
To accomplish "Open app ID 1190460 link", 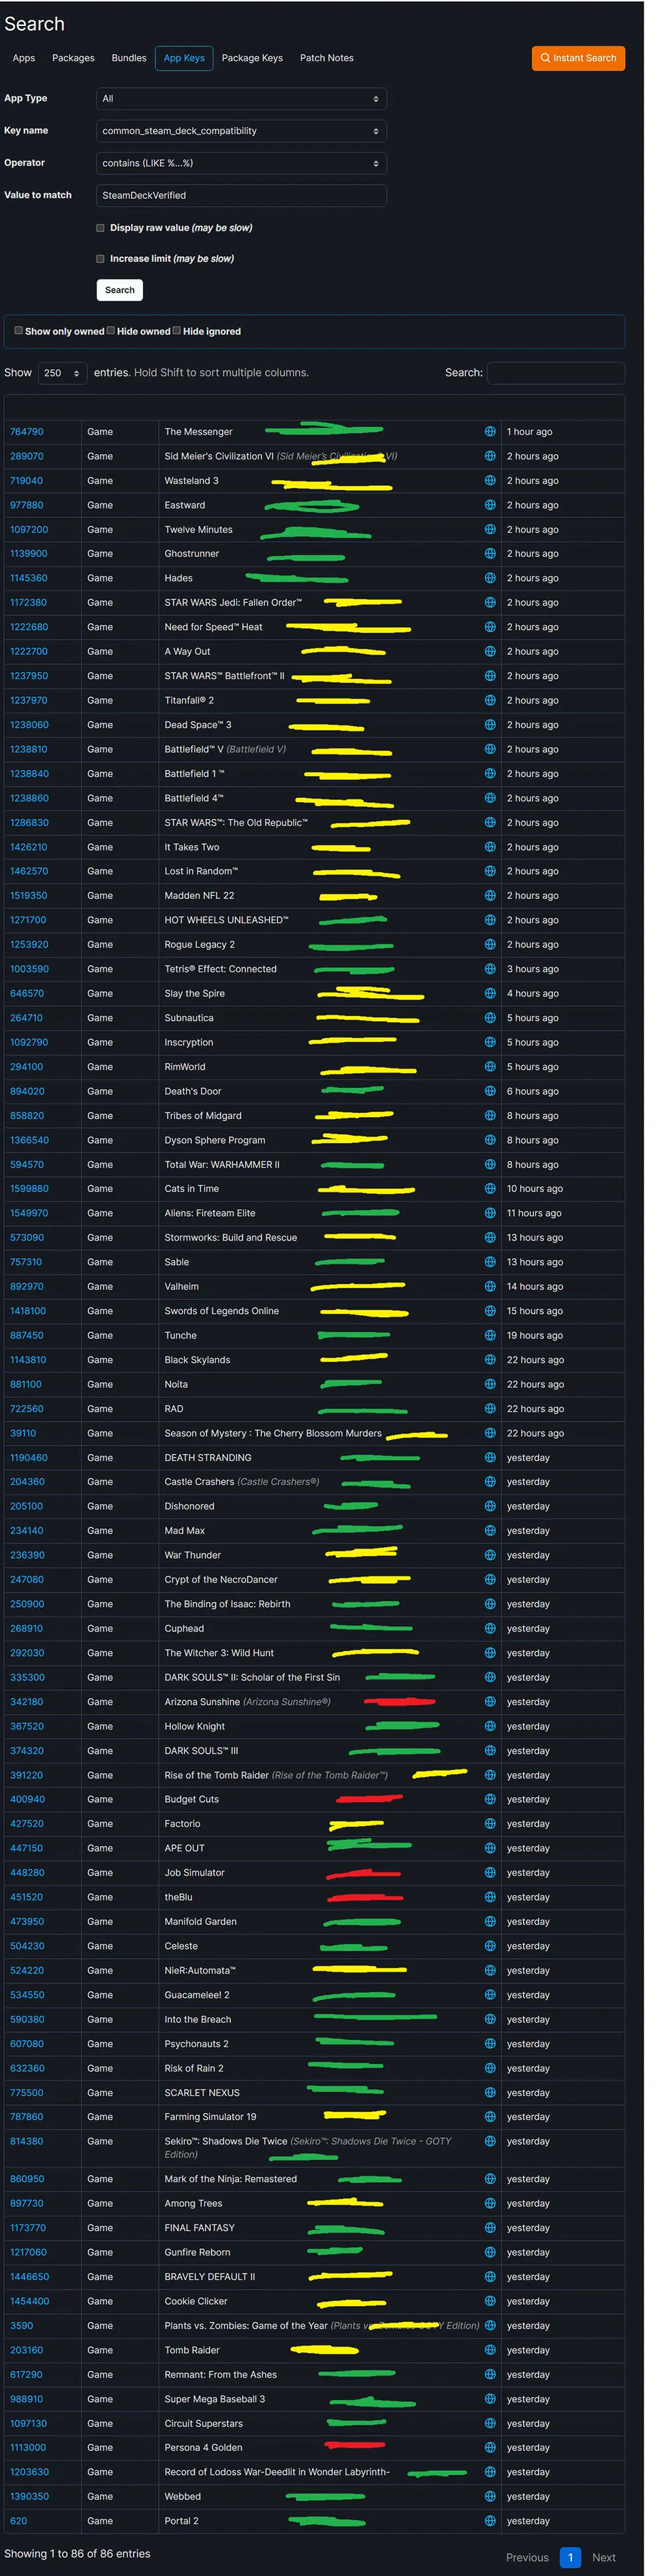I will coord(29,1457).
